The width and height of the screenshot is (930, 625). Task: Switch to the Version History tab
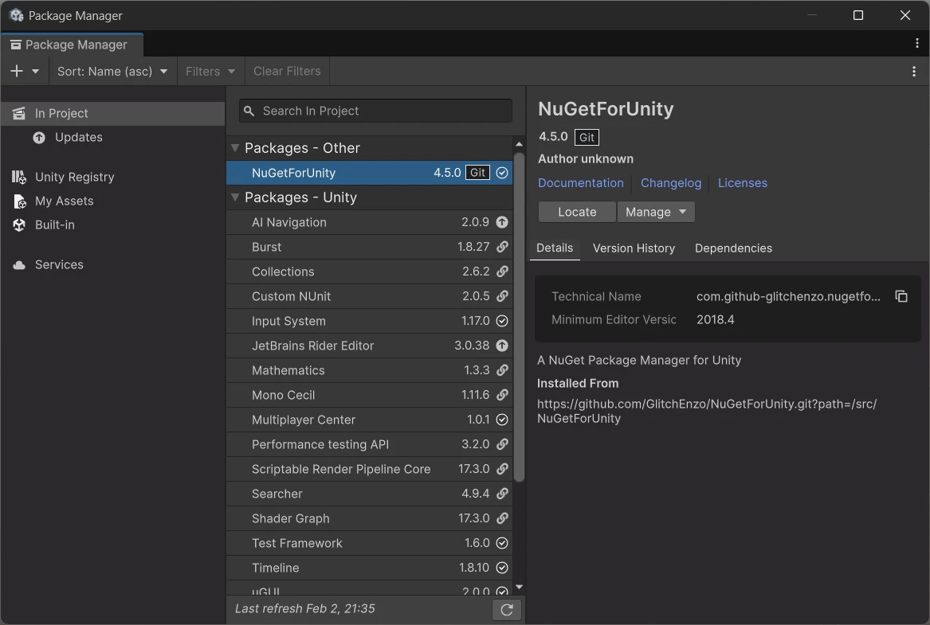(634, 248)
